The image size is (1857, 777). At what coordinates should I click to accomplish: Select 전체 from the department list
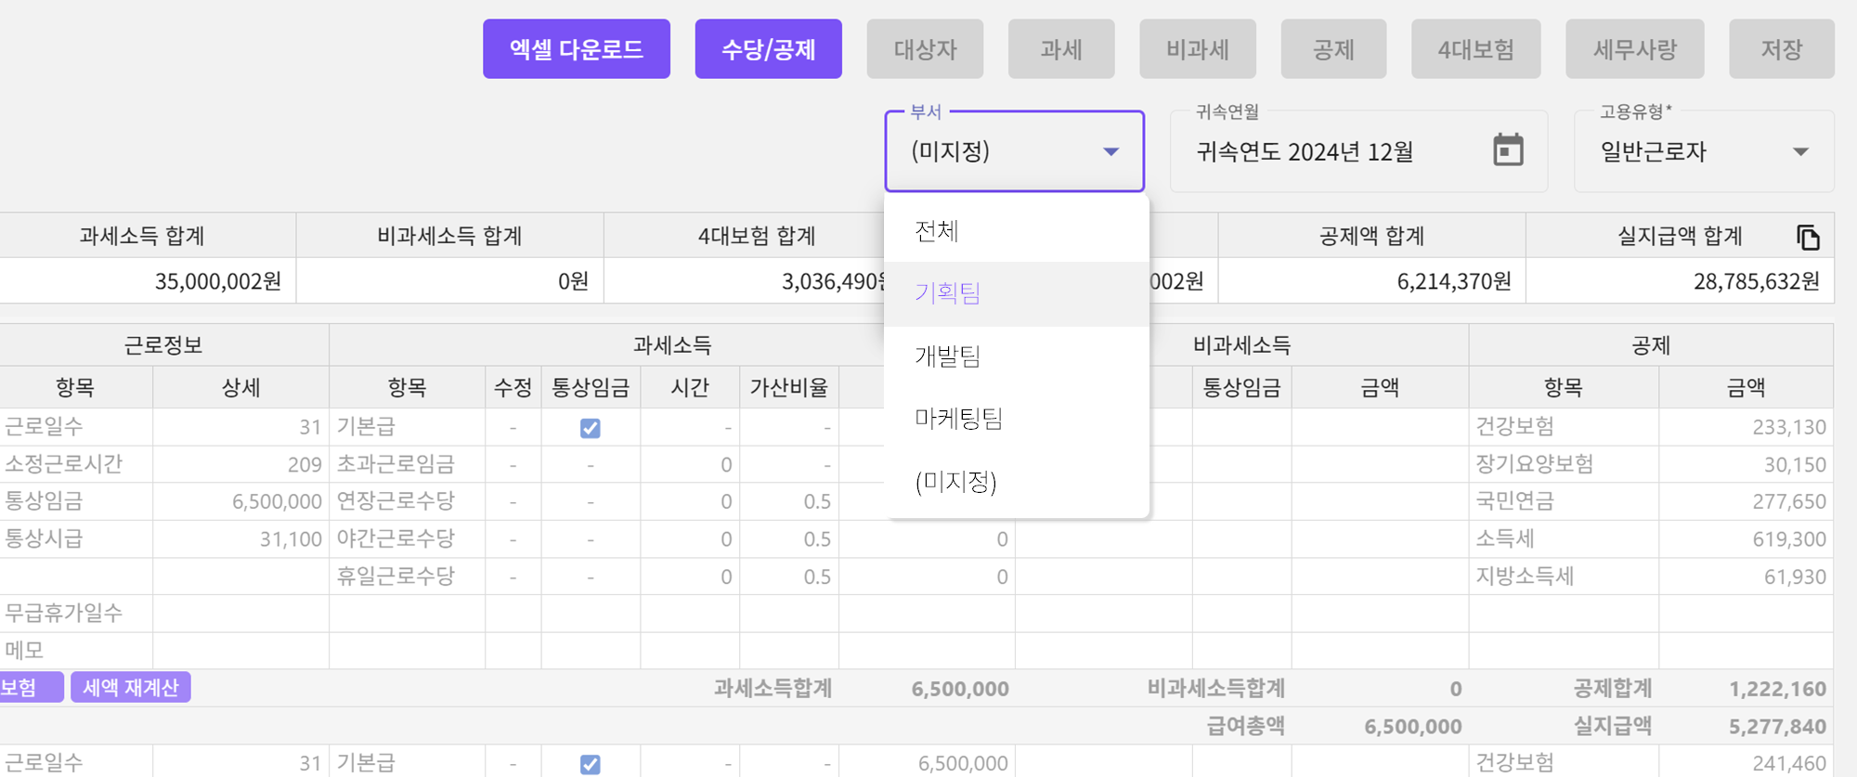pos(937,231)
